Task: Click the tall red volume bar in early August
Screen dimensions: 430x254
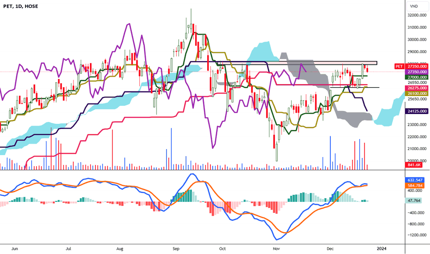Action: click(x=113, y=150)
